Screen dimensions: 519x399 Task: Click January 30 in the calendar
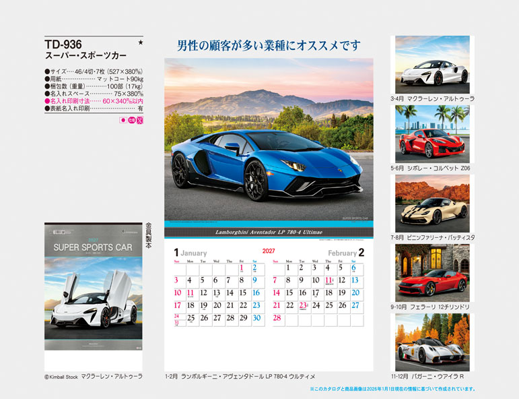256,318
